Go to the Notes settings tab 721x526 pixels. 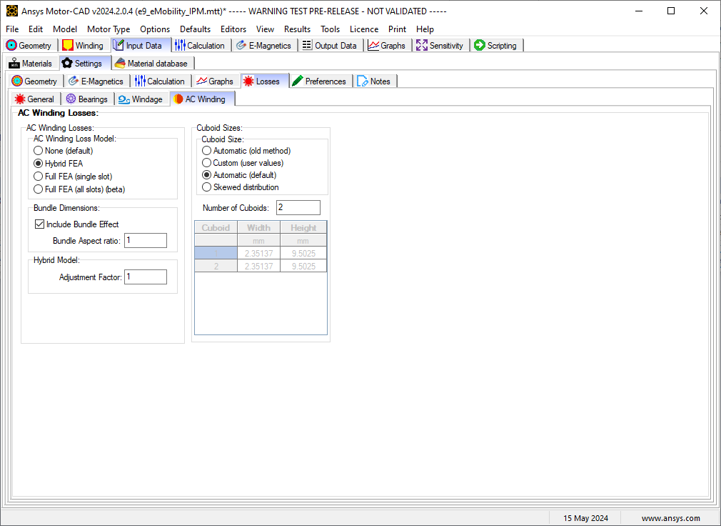click(x=374, y=81)
